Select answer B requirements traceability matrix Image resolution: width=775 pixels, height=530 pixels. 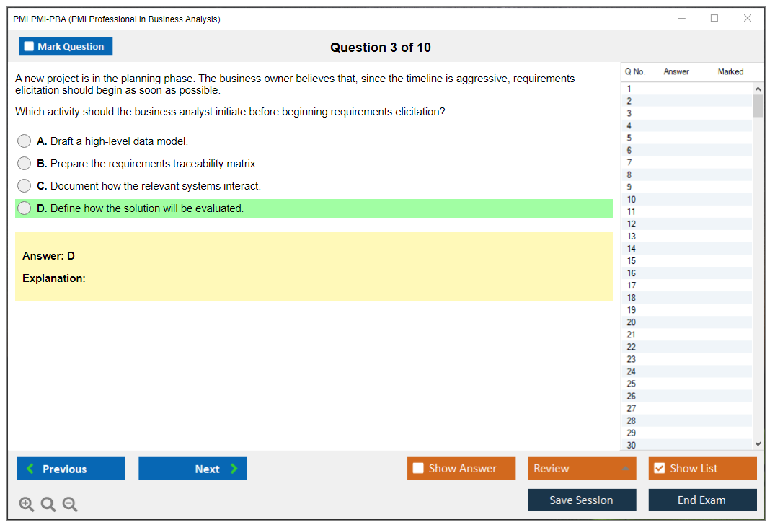pyautogui.click(x=25, y=164)
